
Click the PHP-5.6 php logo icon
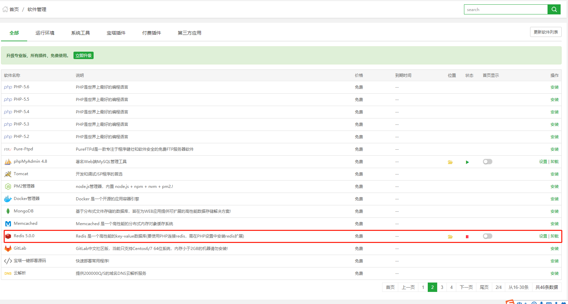[x=8, y=87]
